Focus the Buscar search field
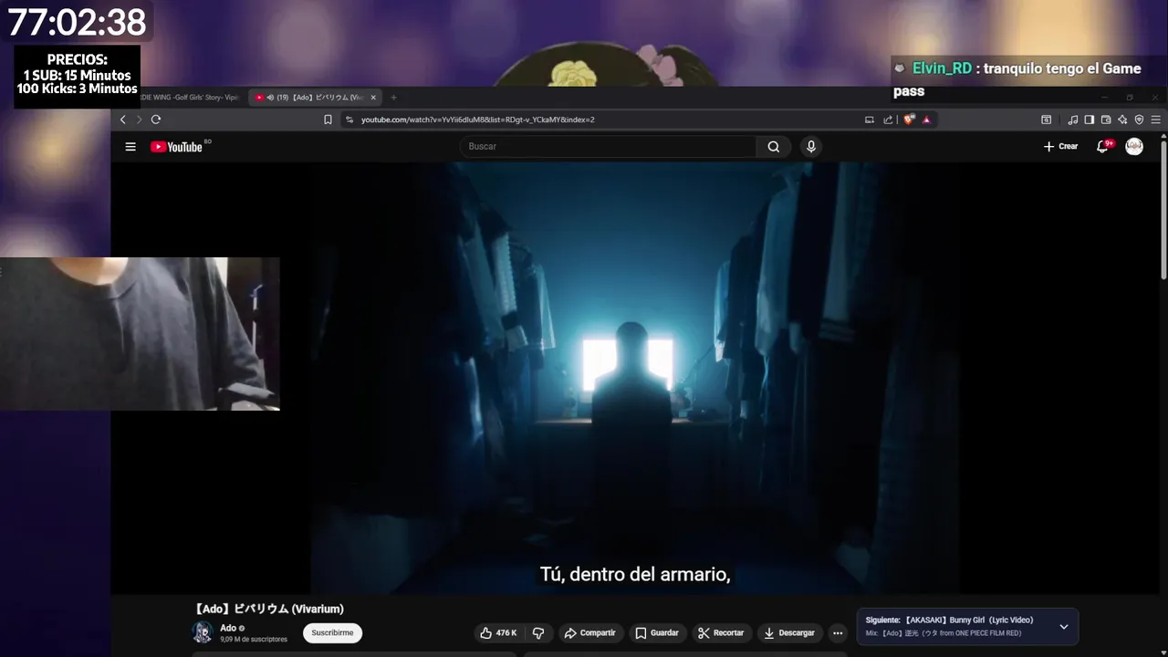 pos(609,147)
